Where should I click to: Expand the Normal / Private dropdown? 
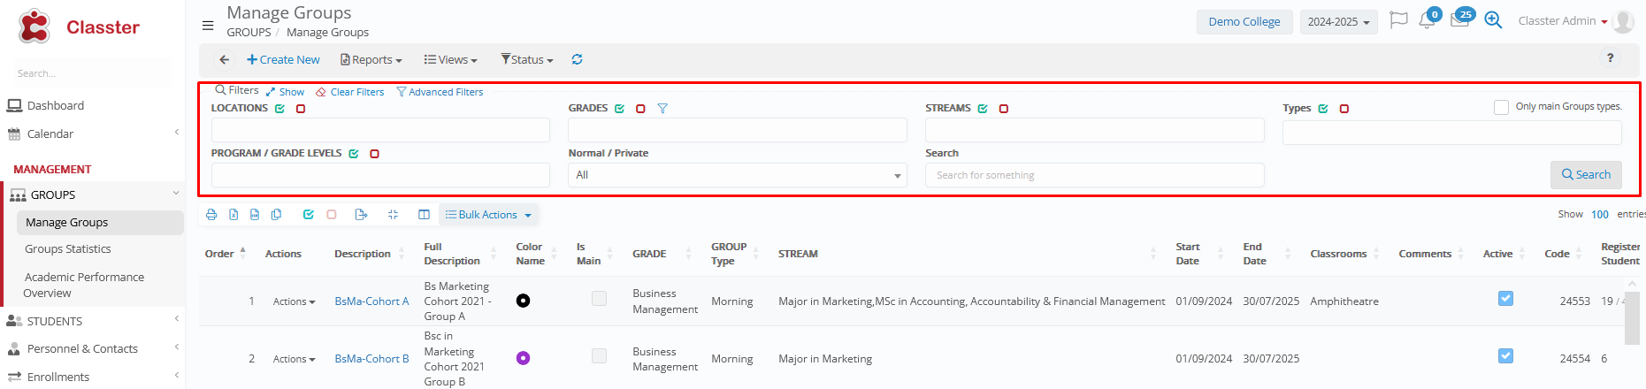click(737, 175)
